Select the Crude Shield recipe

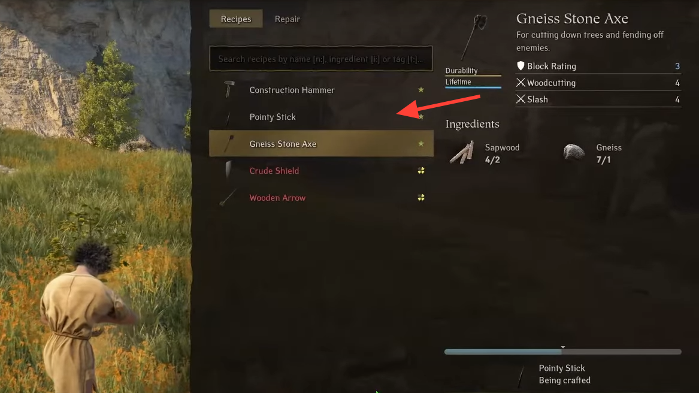click(321, 170)
